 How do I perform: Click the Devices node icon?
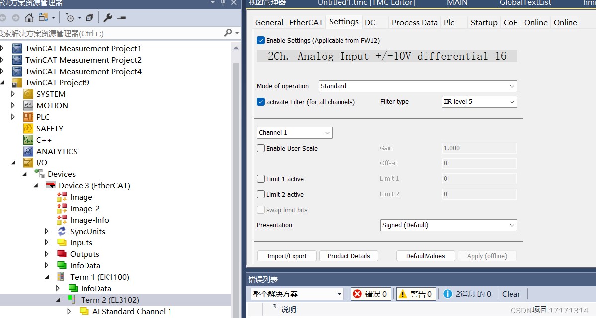click(40, 174)
